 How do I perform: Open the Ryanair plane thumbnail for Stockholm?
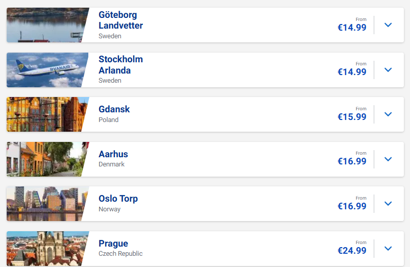pyautogui.click(x=47, y=70)
